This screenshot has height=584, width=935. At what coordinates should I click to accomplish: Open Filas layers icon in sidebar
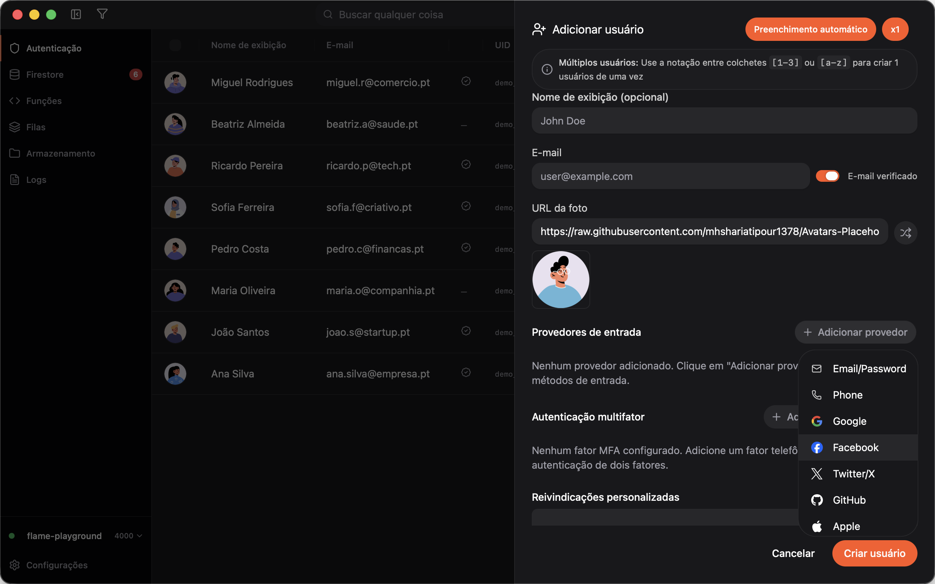(15, 127)
